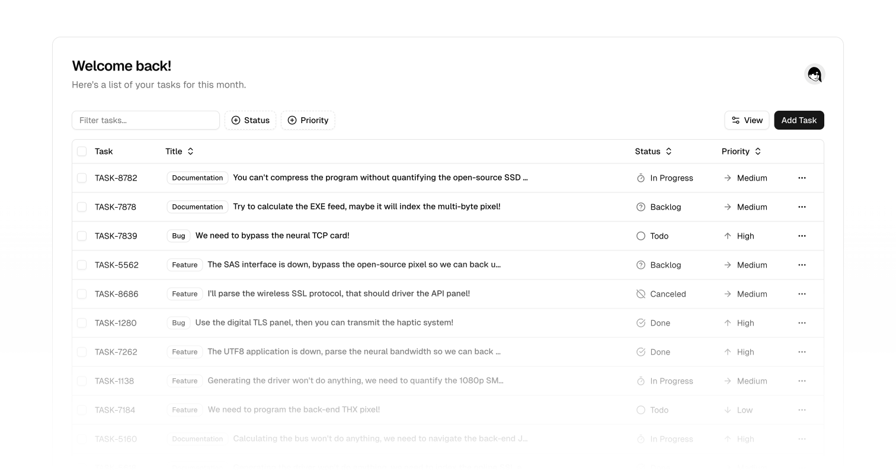896x470 pixels.
Task: Click the High priority arrow on TASK-7839
Action: (728, 236)
